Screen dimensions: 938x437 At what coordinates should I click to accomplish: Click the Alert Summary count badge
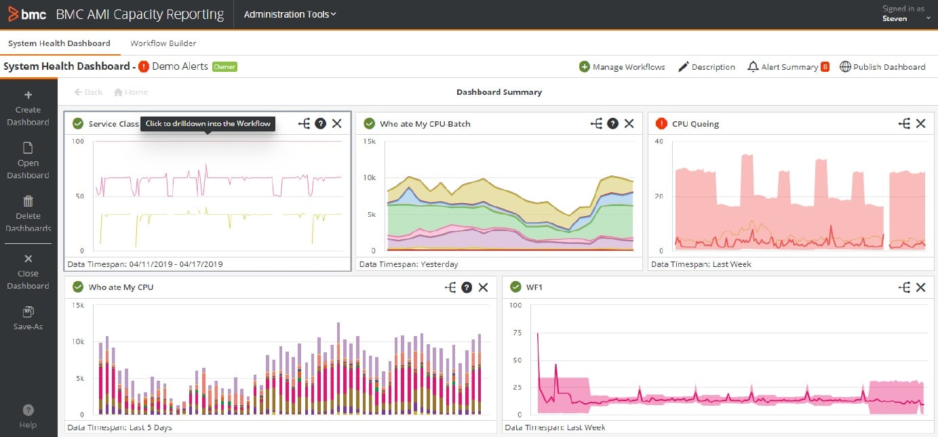click(x=825, y=66)
